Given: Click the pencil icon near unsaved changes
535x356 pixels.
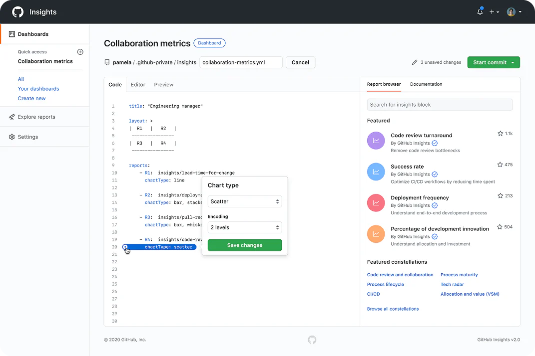Looking at the screenshot, I should coord(415,62).
